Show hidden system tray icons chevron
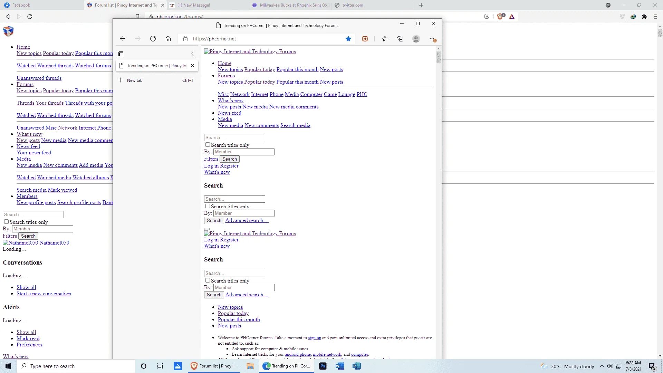This screenshot has height=373, width=663. [602, 366]
